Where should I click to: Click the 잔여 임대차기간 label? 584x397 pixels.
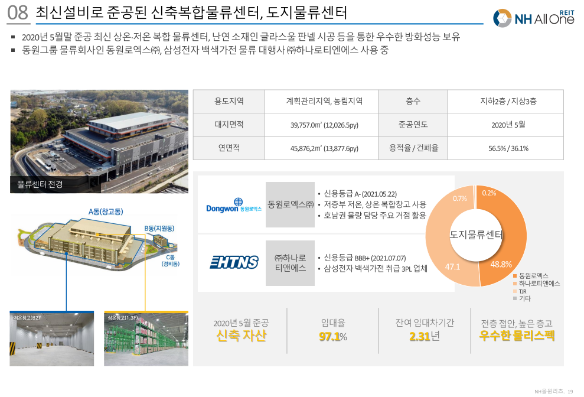coord(425,323)
